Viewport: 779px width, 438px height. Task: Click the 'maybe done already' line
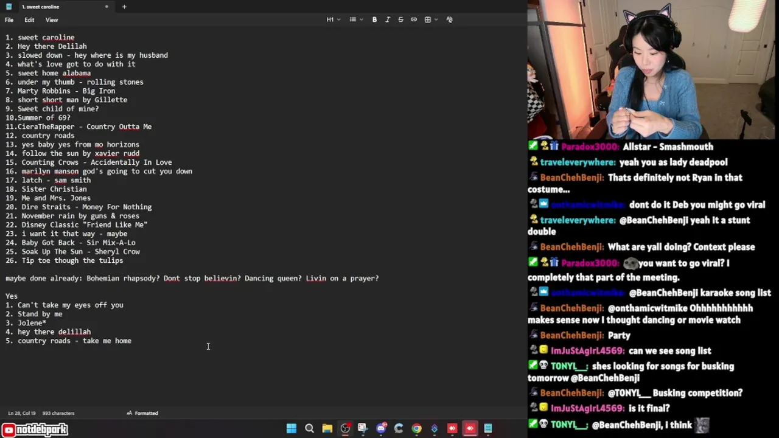(192, 279)
